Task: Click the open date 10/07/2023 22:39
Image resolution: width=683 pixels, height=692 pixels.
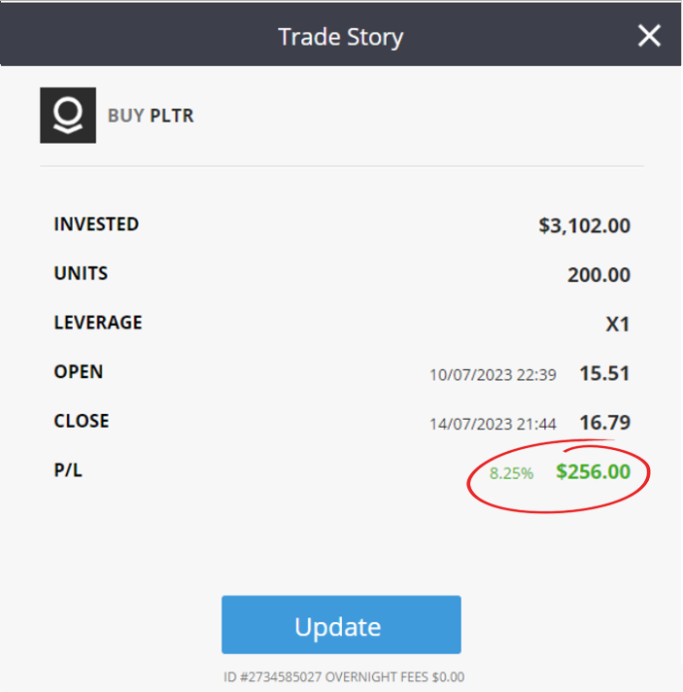Action: coord(493,374)
